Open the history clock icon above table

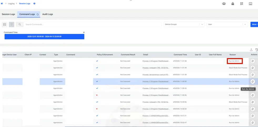tap(256, 50)
